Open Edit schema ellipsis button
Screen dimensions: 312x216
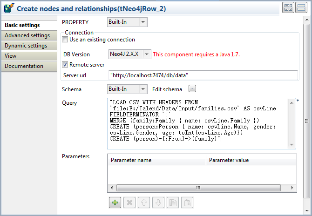192,89
